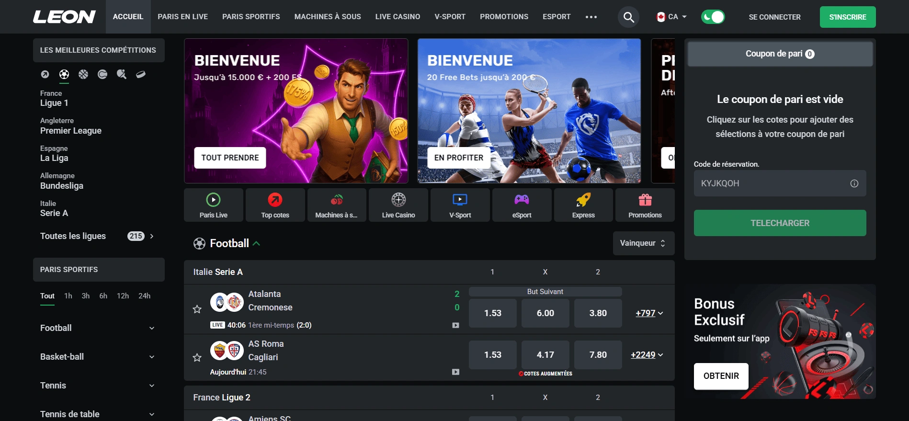Select the table tennis paddle icon
Image resolution: width=909 pixels, height=421 pixels.
(122, 74)
